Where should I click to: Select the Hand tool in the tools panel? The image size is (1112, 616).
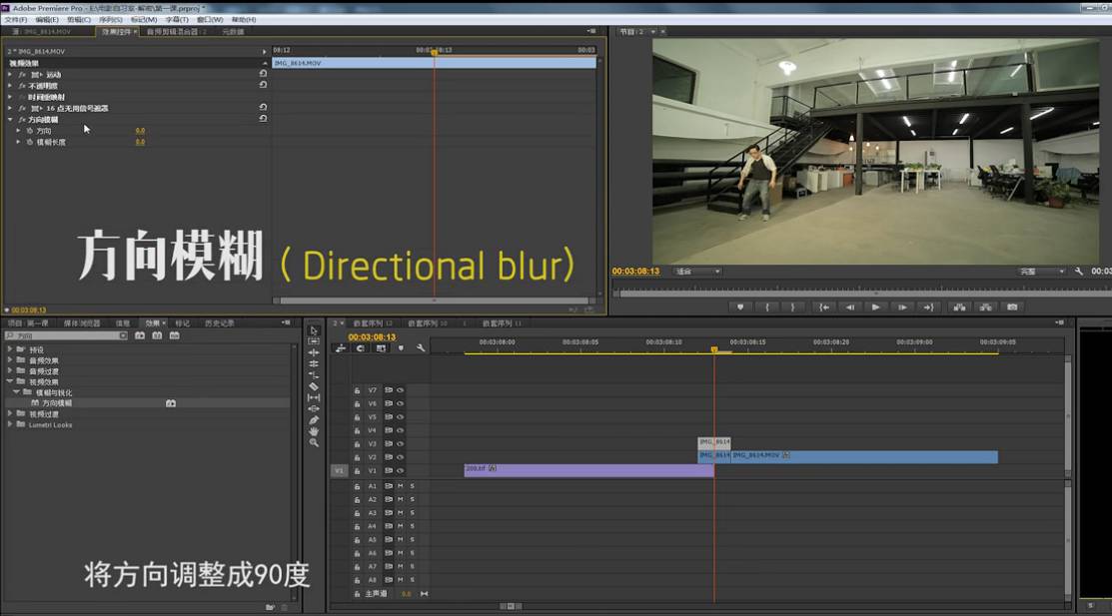point(314,431)
